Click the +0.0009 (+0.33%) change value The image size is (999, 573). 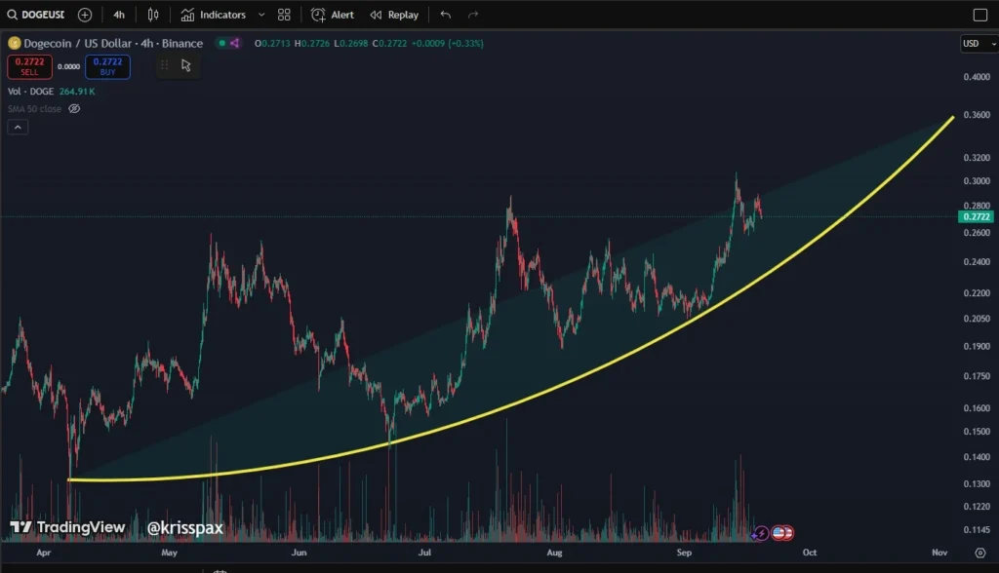tap(447, 43)
